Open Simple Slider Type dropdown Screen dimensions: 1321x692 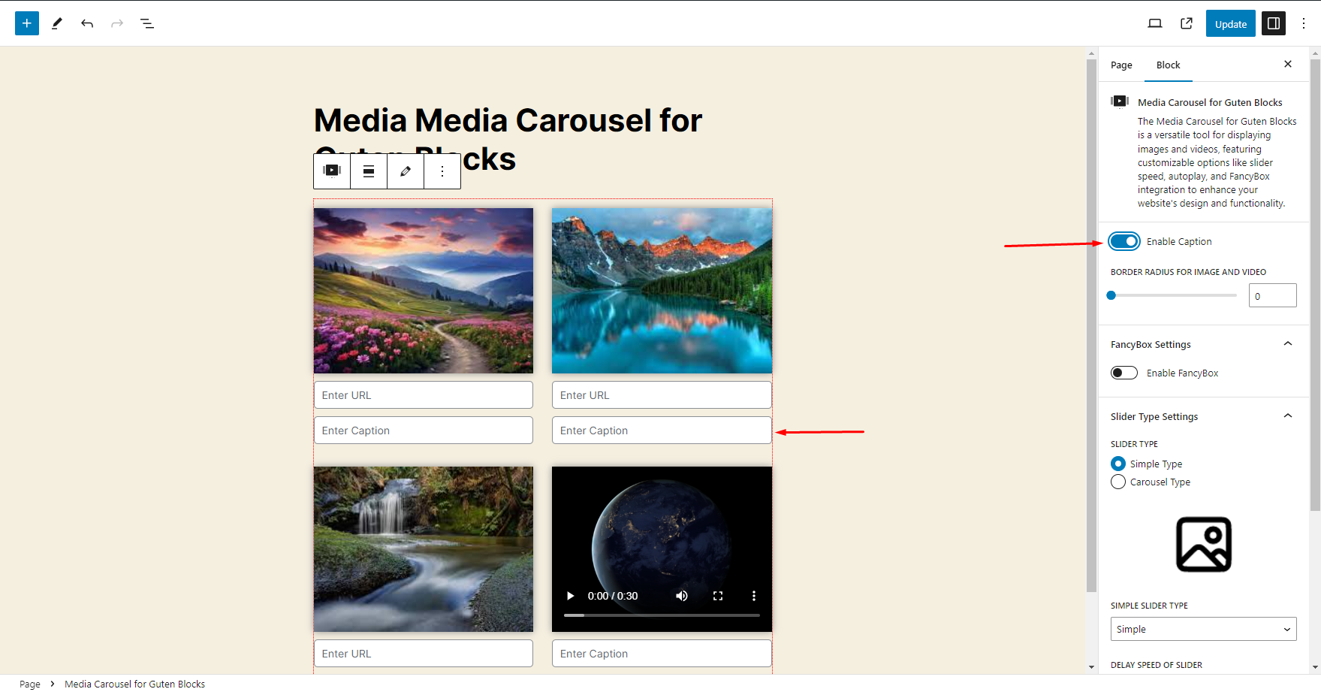1204,629
